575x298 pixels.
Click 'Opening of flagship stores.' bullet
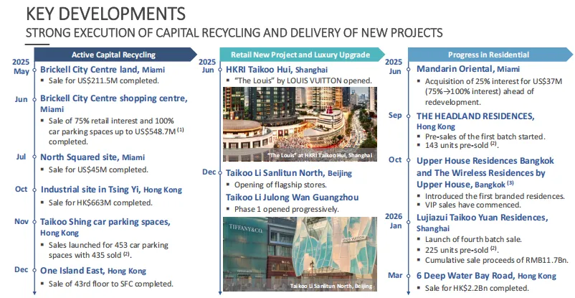point(280,185)
